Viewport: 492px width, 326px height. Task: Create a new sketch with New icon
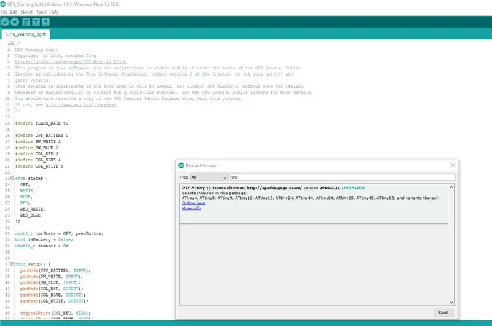click(x=26, y=22)
